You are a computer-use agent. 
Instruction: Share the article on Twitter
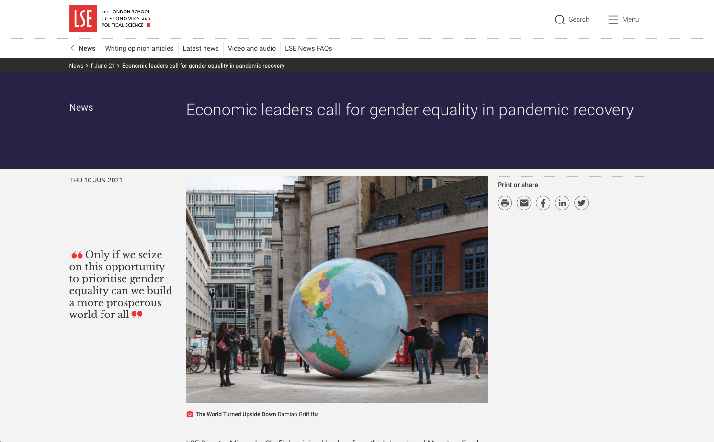tap(581, 203)
